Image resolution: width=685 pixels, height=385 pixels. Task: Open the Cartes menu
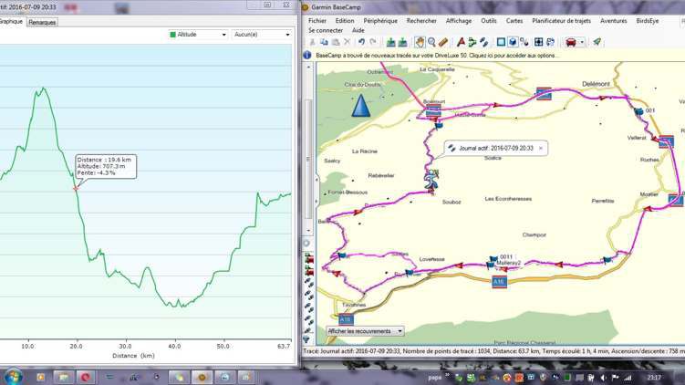tap(514, 21)
